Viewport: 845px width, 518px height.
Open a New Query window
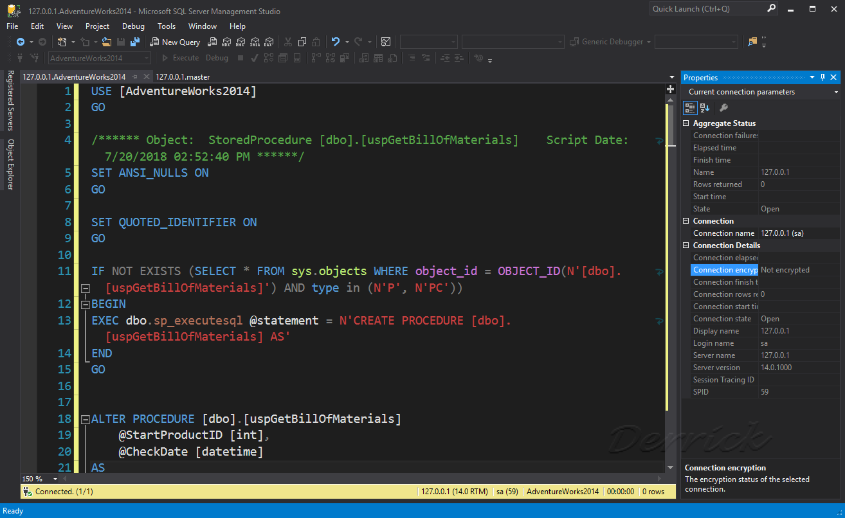click(175, 41)
